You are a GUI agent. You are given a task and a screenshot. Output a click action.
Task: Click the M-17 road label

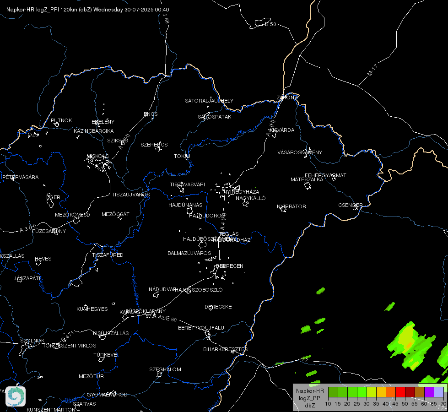pos(372,70)
